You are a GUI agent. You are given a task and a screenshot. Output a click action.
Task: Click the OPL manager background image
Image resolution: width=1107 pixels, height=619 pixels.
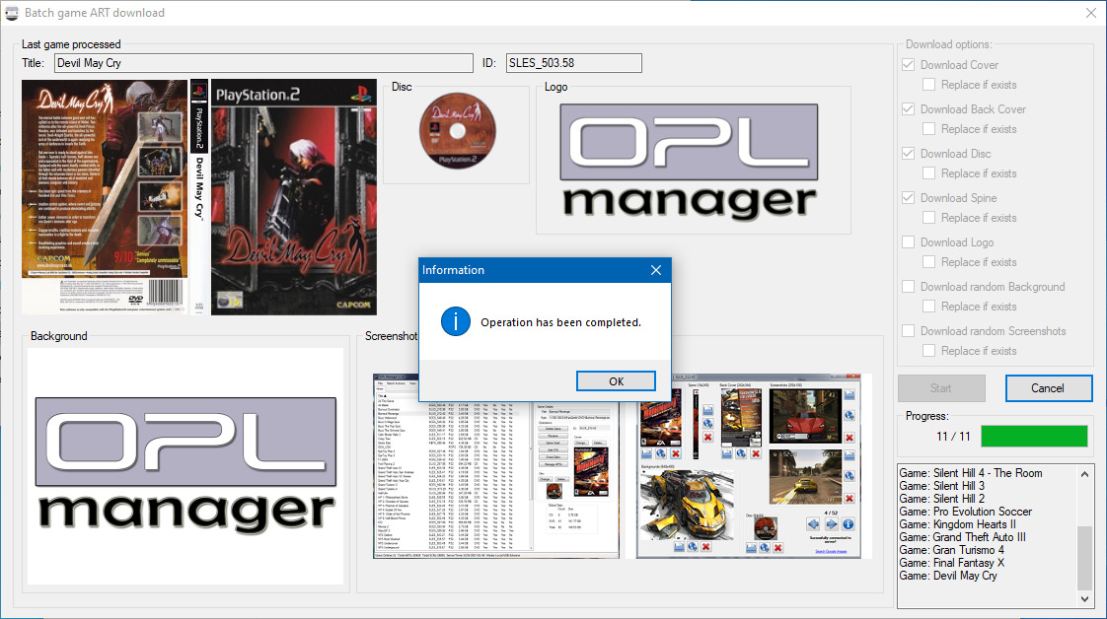(185, 465)
